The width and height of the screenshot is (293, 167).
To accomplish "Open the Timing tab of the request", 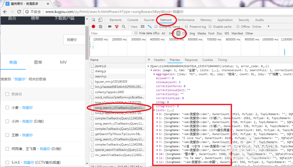I will pyautogui.click(x=222, y=60).
